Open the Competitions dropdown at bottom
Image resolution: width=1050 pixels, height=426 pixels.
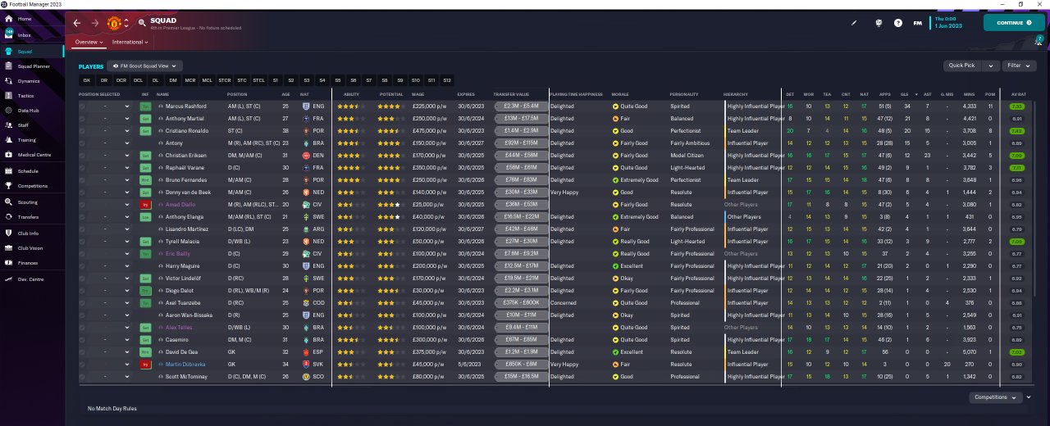[996, 397]
